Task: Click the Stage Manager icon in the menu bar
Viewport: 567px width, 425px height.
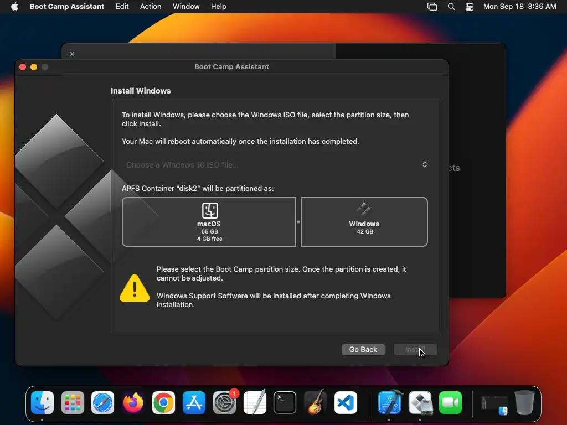Action: point(432,6)
